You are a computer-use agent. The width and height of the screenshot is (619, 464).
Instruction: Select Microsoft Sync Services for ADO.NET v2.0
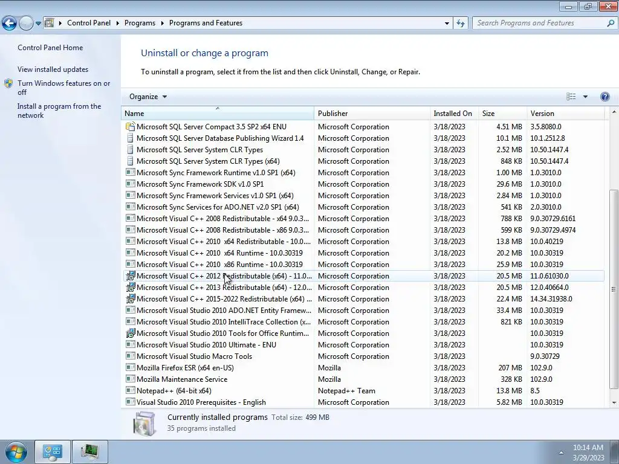coord(363,207)
